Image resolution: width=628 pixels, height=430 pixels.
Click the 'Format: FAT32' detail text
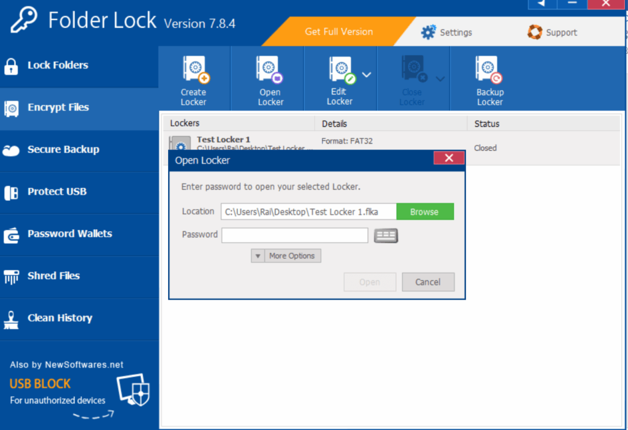tap(347, 141)
